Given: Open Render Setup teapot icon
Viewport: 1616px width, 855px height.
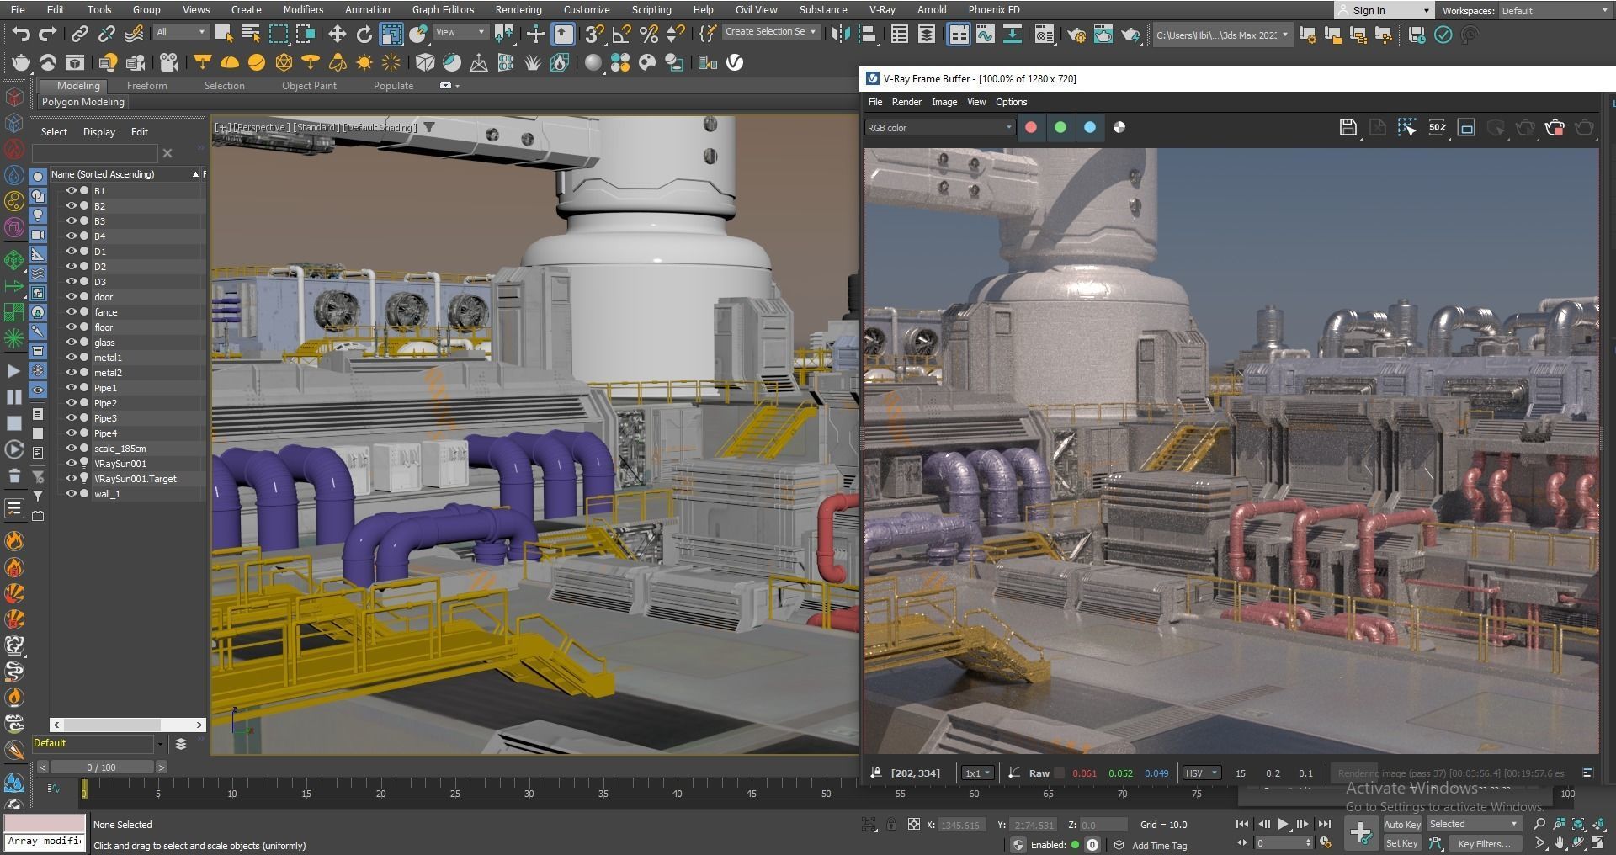Looking at the screenshot, I should pos(1076,35).
